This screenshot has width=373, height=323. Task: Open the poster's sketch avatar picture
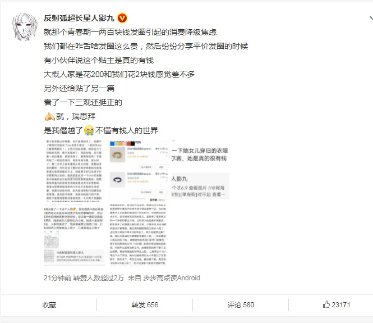click(x=25, y=26)
